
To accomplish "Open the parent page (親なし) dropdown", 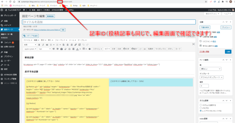I will pos(210,69).
